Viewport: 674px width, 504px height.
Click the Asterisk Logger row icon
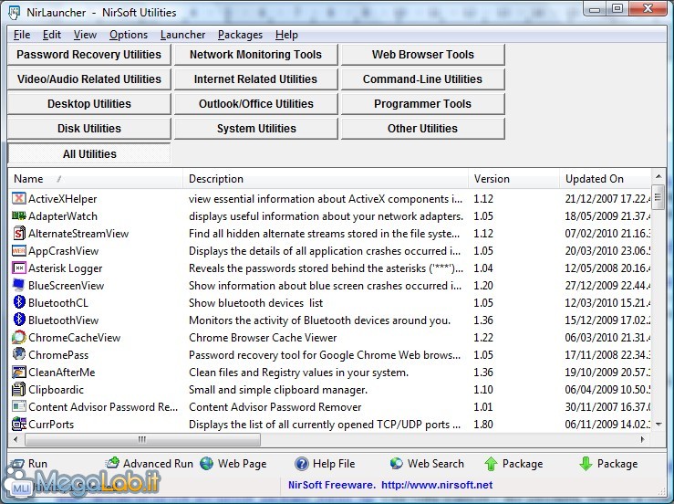[x=18, y=268]
